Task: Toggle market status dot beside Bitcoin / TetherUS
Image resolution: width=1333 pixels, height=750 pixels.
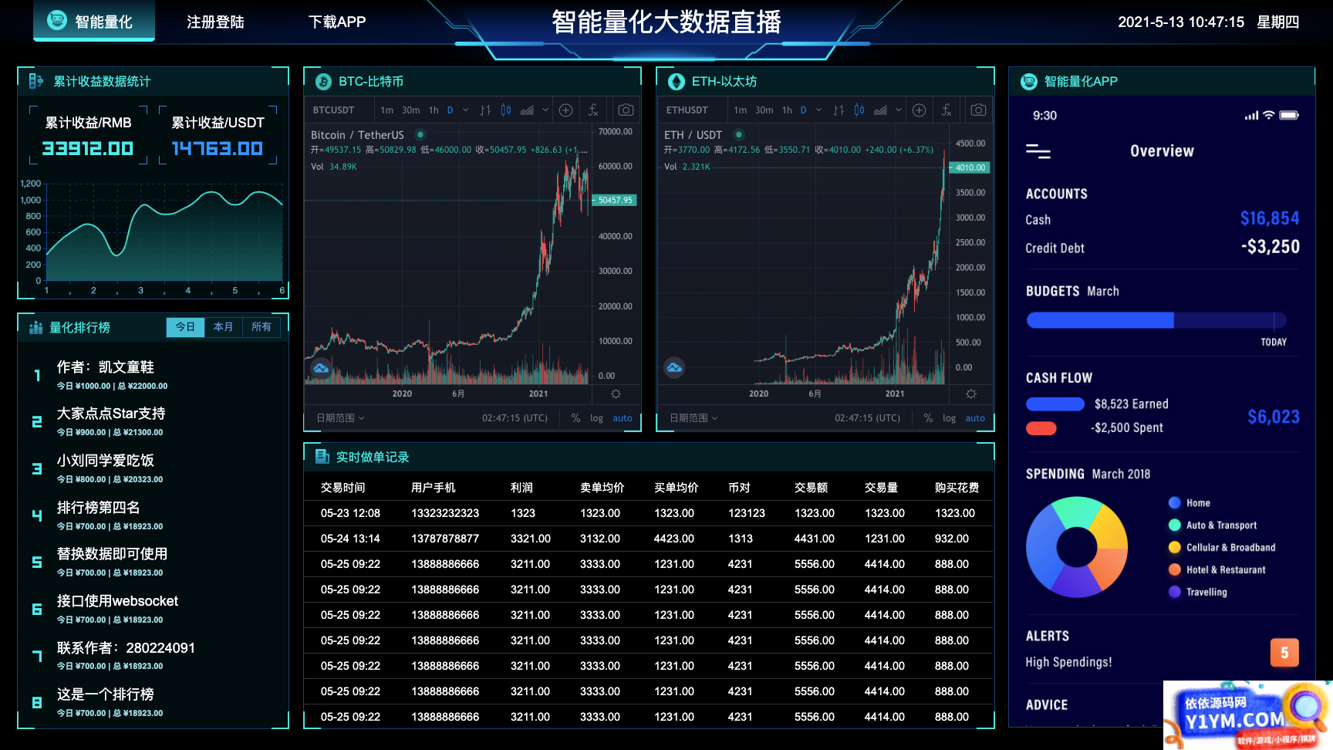Action: click(420, 134)
